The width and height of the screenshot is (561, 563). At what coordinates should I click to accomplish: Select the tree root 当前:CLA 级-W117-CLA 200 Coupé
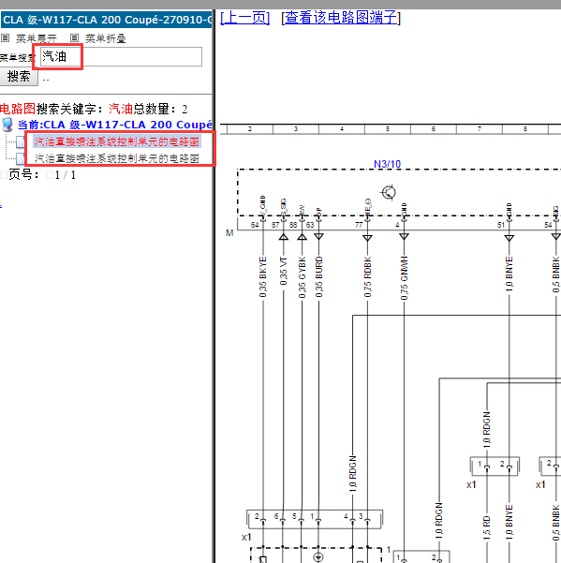coord(115,125)
